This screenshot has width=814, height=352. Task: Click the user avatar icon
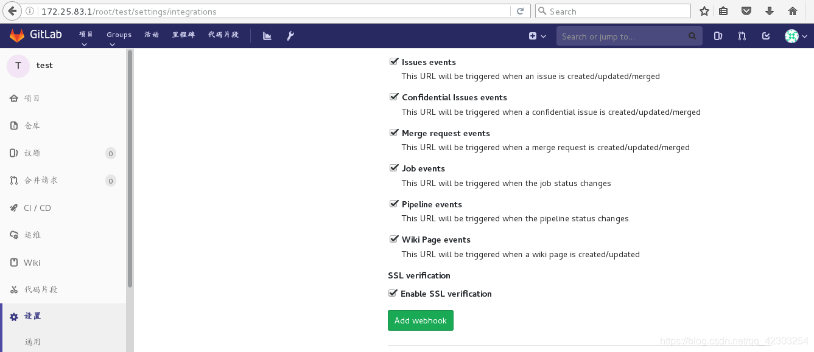click(791, 36)
